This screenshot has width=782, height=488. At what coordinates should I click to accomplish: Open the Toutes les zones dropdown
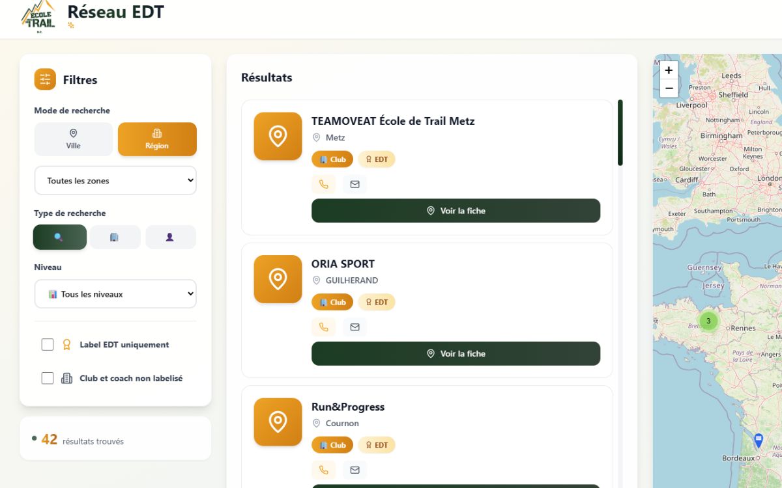(x=115, y=181)
